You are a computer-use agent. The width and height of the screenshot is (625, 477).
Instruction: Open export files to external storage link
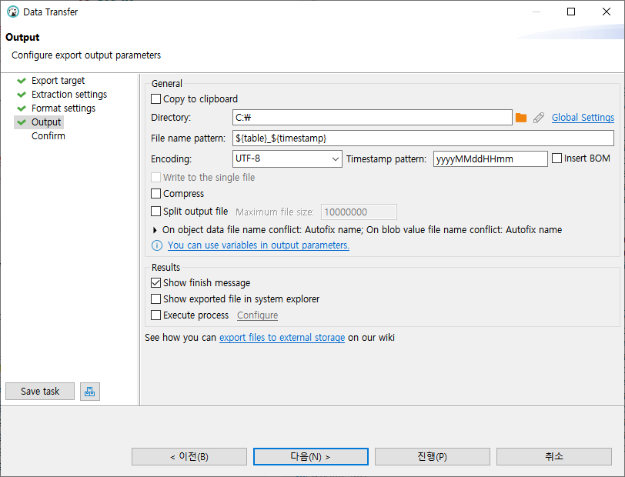coord(282,338)
